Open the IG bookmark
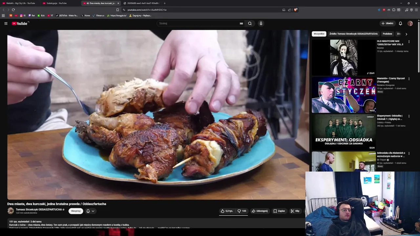The height and width of the screenshot is (236, 420). pos(23,15)
